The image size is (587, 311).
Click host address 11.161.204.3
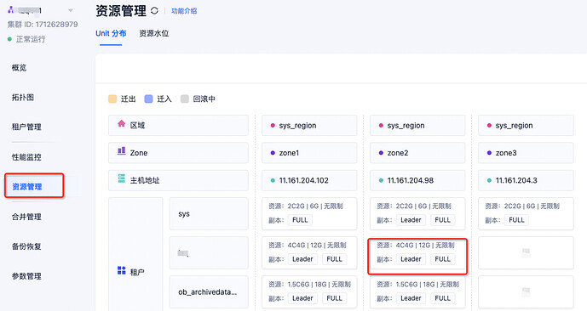[526, 180]
